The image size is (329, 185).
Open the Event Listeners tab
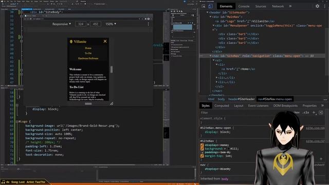pos(258,106)
